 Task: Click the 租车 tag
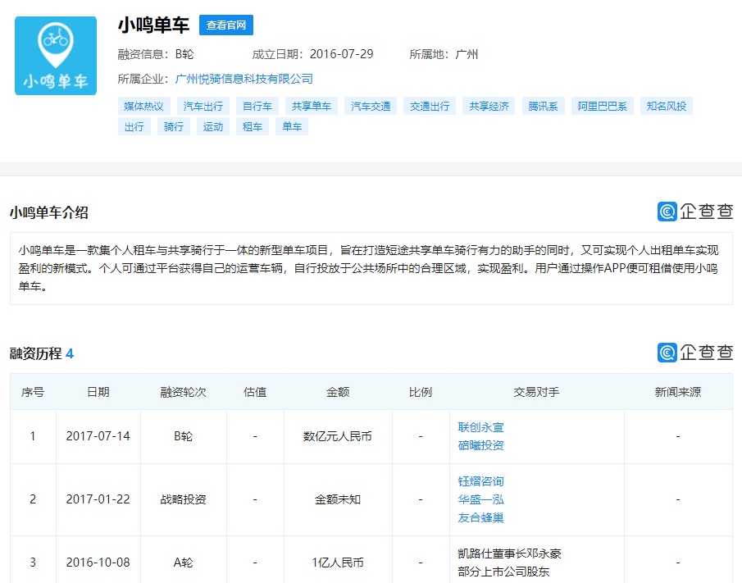[253, 126]
